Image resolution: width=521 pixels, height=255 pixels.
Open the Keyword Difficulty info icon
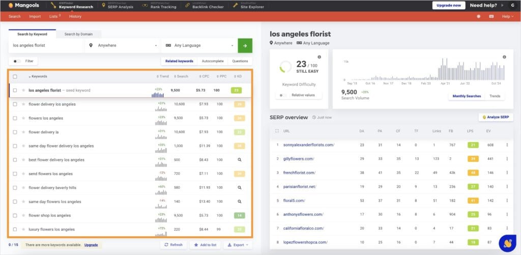pyautogui.click(x=320, y=57)
